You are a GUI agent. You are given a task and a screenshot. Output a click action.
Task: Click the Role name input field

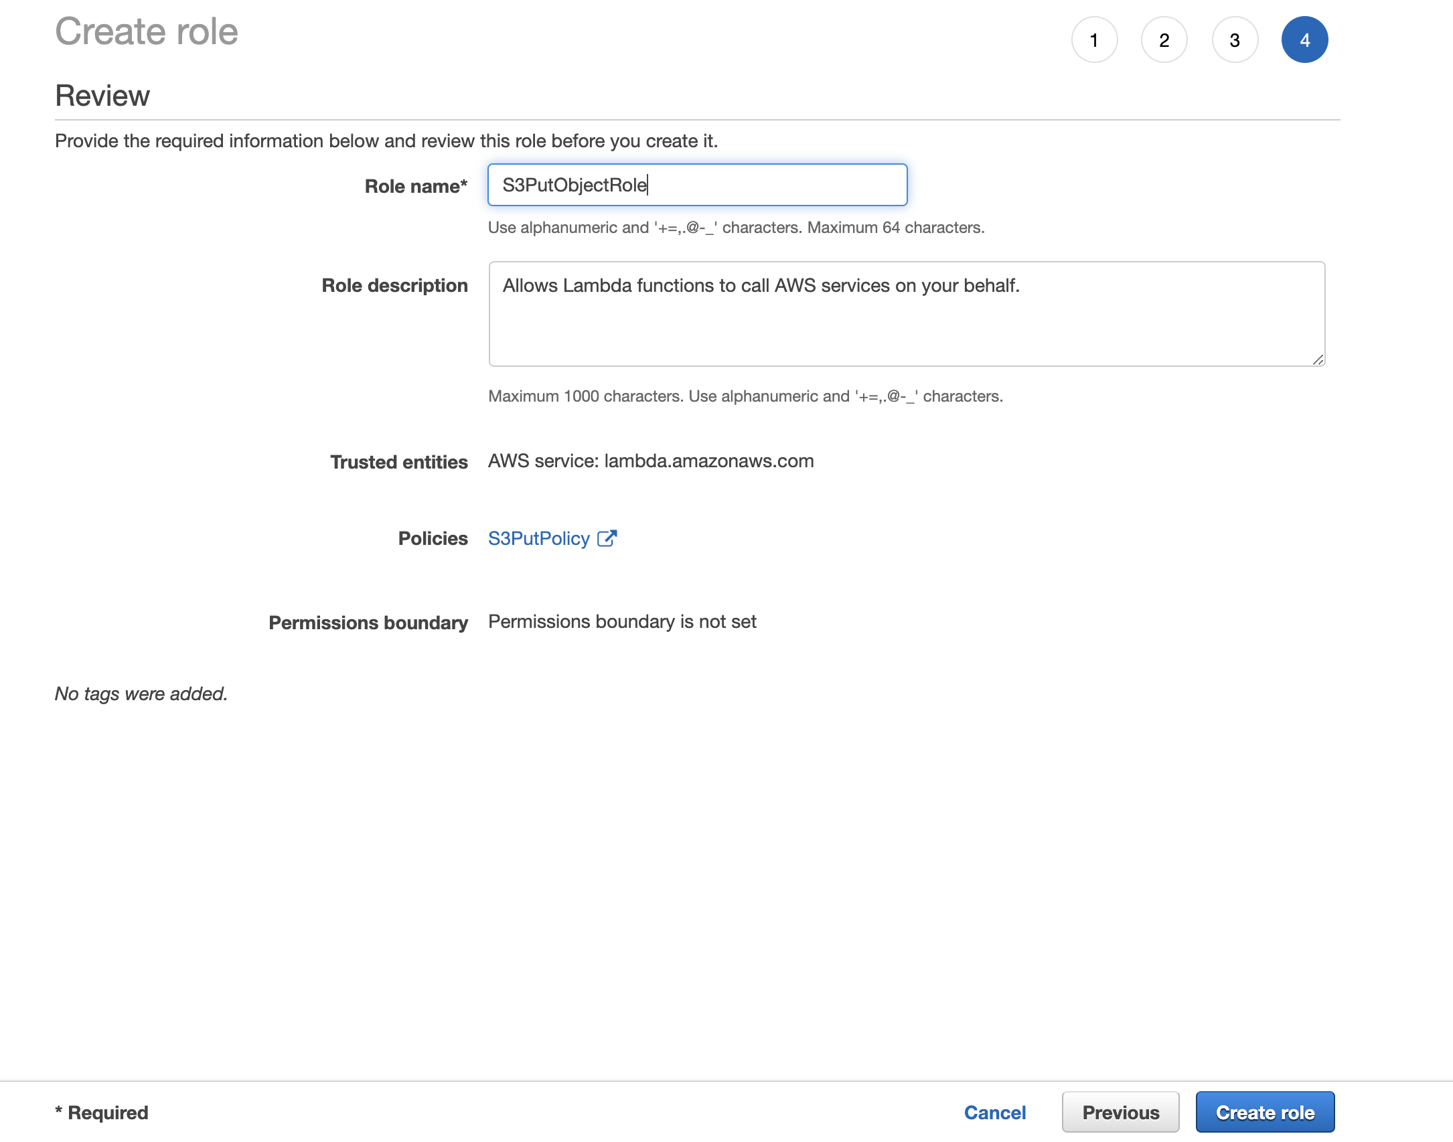pos(698,185)
